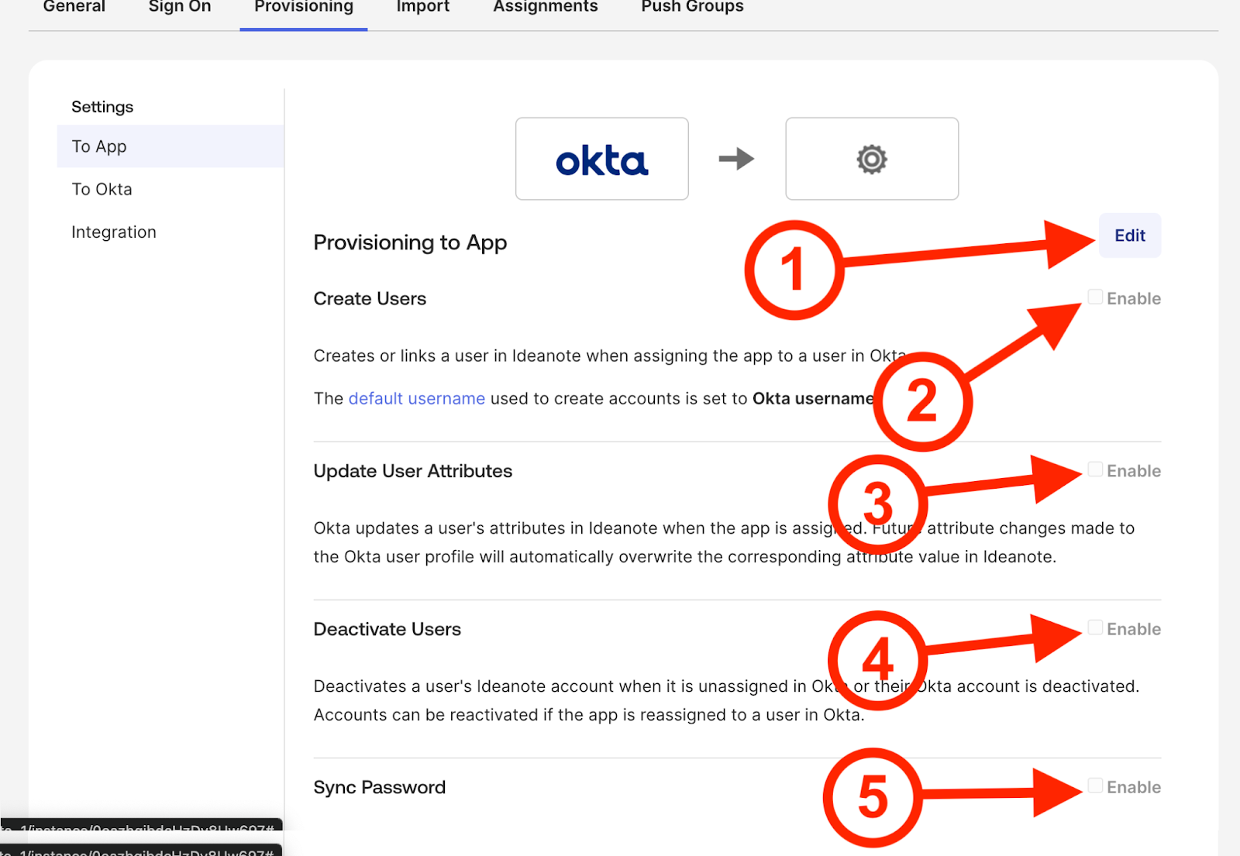The width and height of the screenshot is (1240, 856).
Task: Open the Import tab
Action: tap(422, 8)
